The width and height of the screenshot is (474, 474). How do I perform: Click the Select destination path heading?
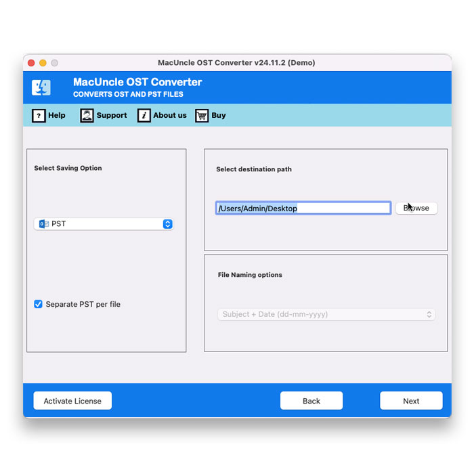pyautogui.click(x=254, y=169)
